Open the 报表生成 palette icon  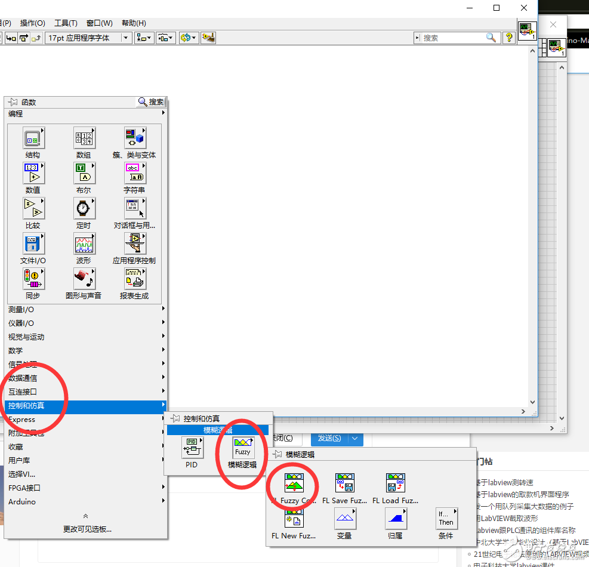click(135, 279)
